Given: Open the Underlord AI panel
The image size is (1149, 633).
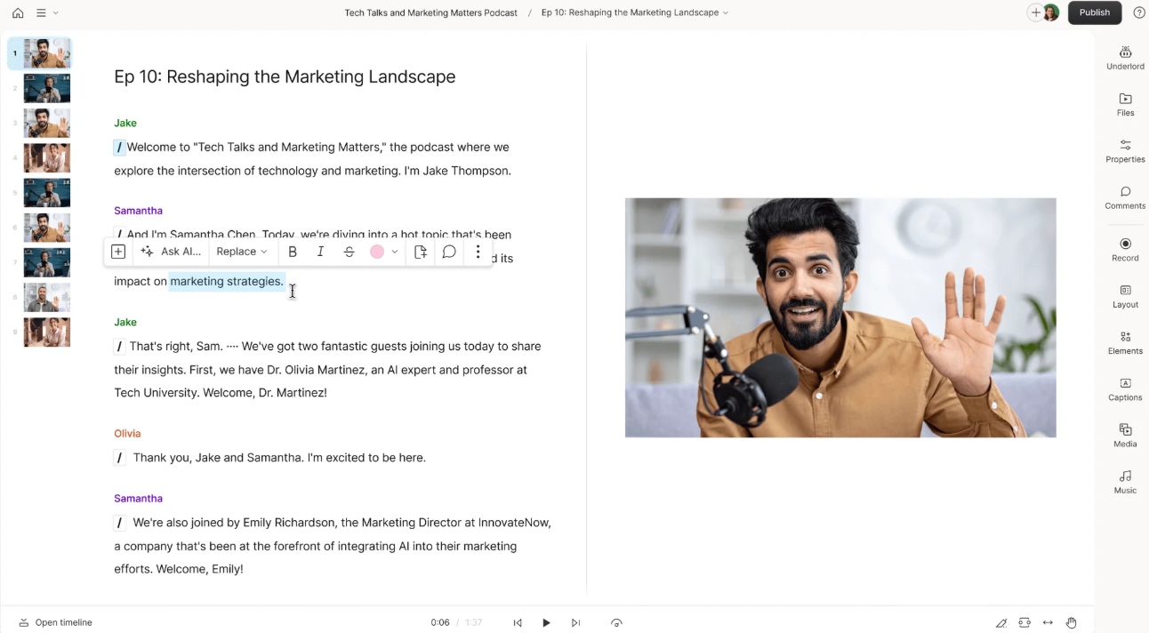Looking at the screenshot, I should [x=1125, y=58].
